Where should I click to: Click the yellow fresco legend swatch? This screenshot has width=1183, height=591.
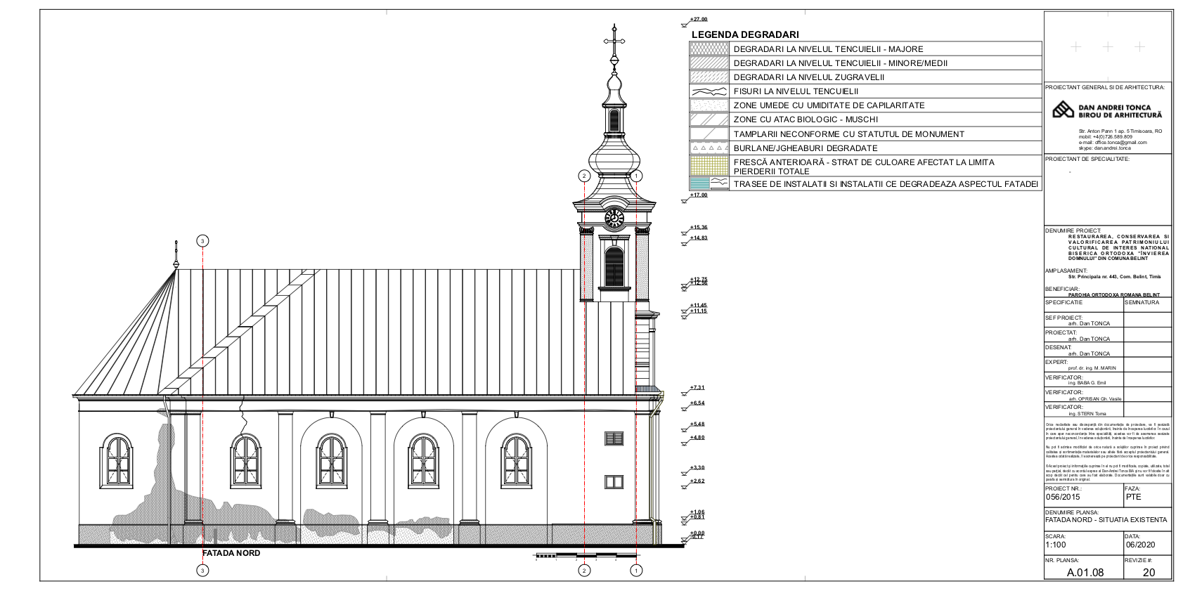[709, 167]
